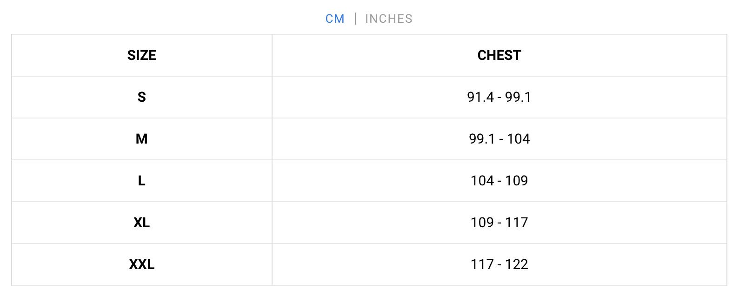Viewport: 739px width, 302px height.
Task: Click 91.4 in the S chest range
Action: pyautogui.click(x=480, y=97)
